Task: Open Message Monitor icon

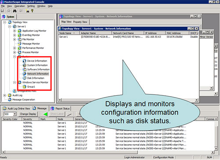Action: (x=19, y=44)
